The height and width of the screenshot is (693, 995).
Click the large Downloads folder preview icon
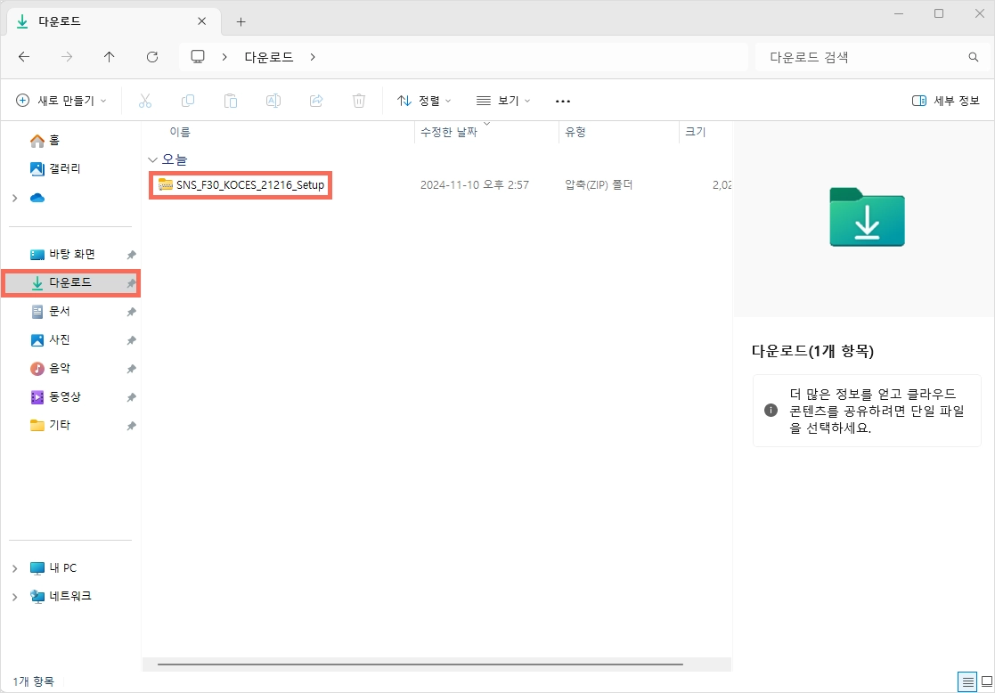tap(867, 217)
